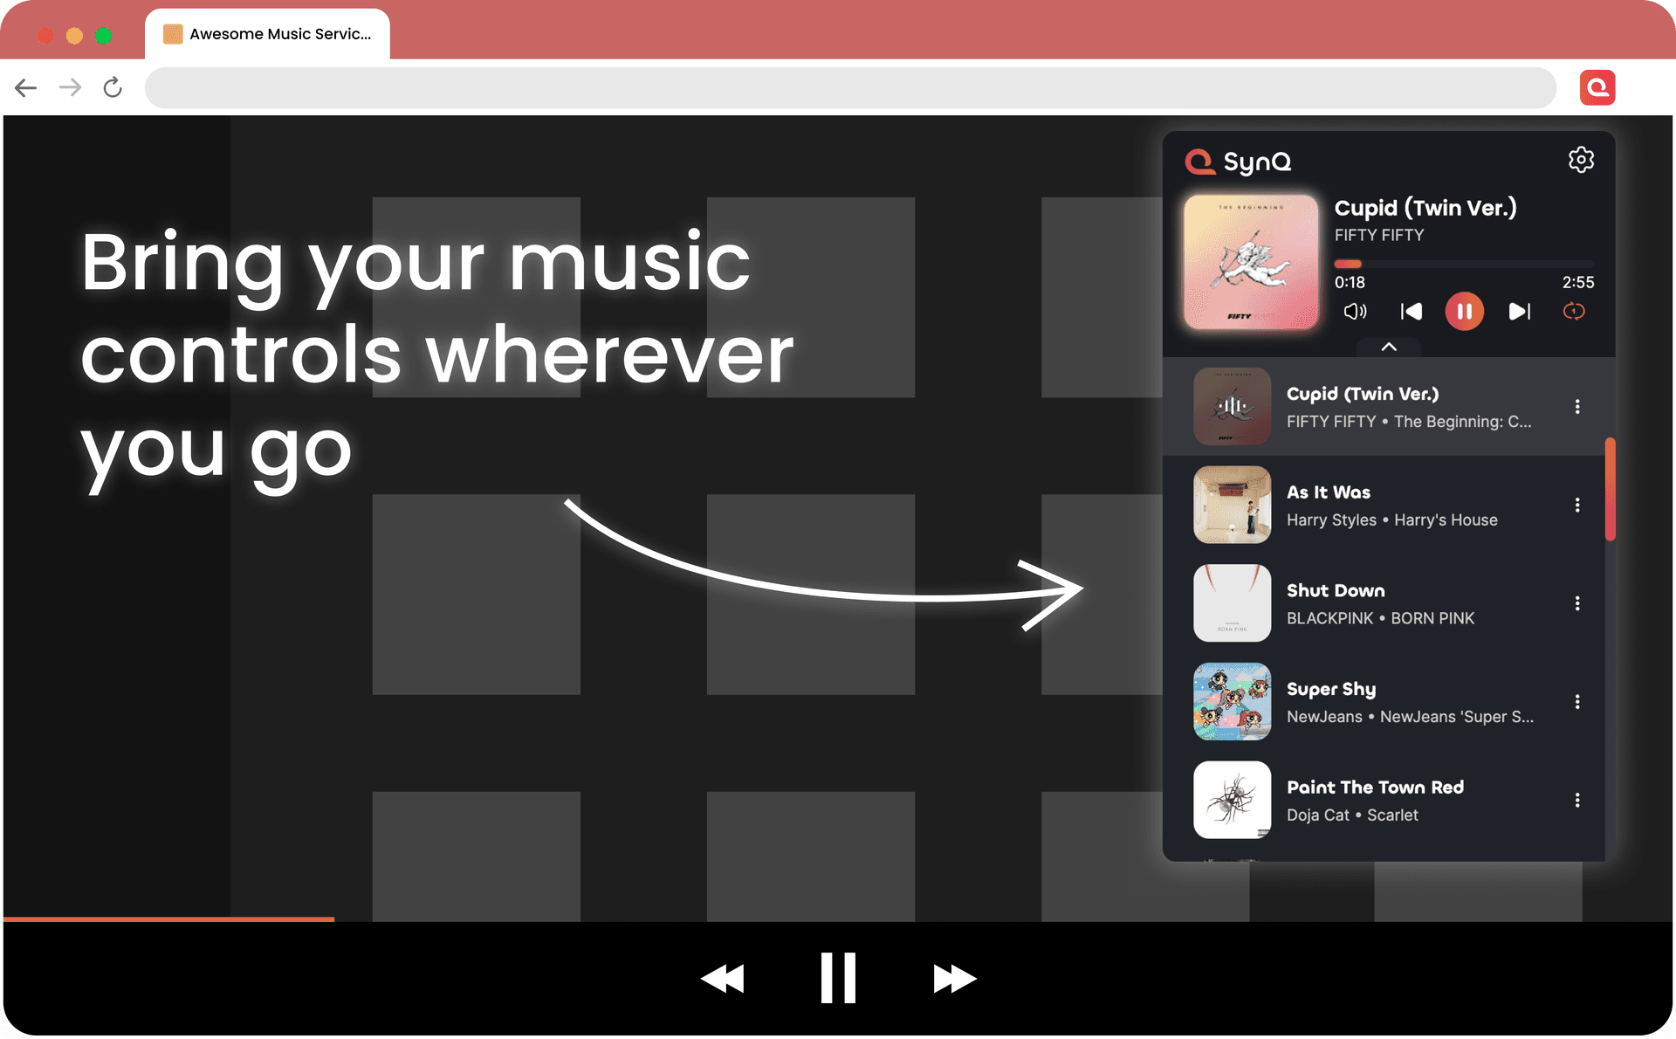Open options menu for Paint The Town Red
The image size is (1676, 1039).
tap(1577, 801)
